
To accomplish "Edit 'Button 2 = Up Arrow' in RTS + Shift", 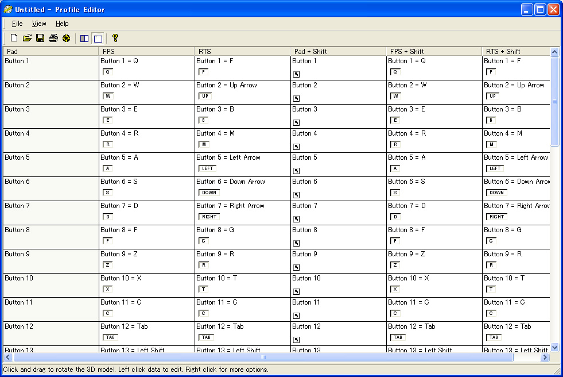I will point(516,92).
